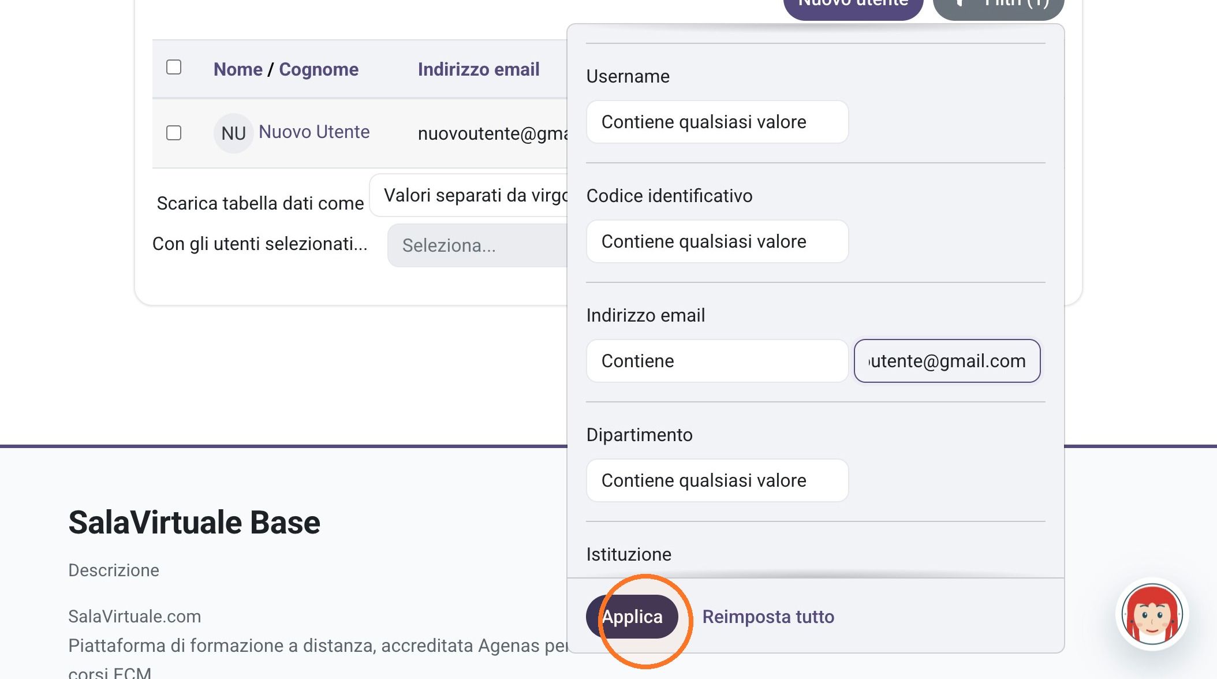The image size is (1217, 679).
Task: Click the NU avatar initials icon
Action: [x=233, y=133]
